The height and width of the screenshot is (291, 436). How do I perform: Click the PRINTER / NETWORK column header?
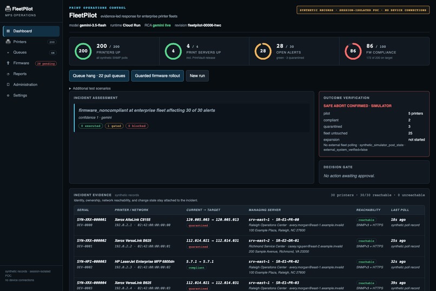(131, 210)
